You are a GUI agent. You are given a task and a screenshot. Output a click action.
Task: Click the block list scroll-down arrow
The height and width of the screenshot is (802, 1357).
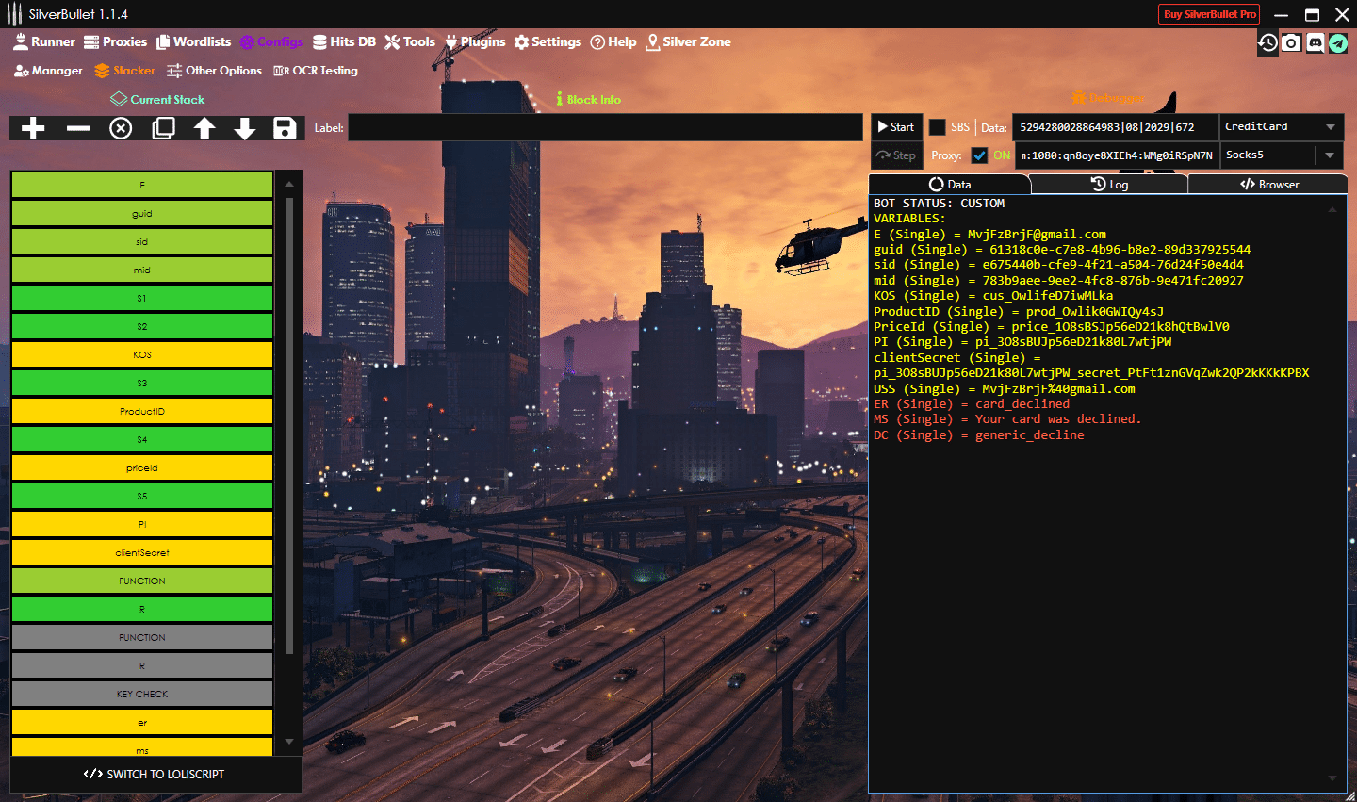click(x=289, y=742)
